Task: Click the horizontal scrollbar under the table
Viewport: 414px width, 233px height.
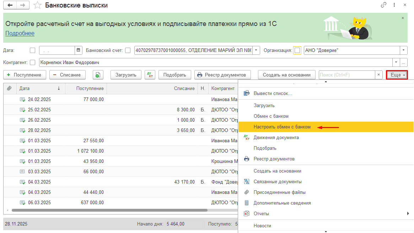Action: tap(107, 210)
